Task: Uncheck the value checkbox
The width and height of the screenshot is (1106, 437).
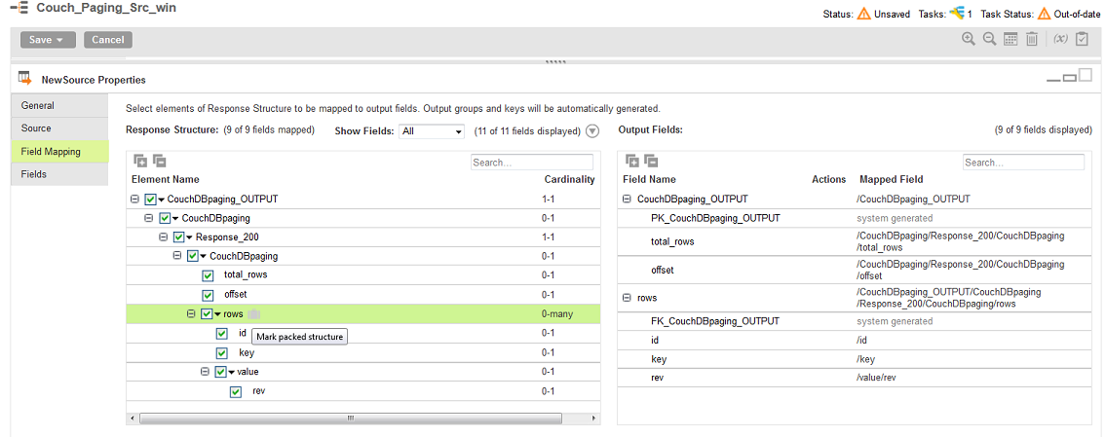Action: [x=220, y=372]
